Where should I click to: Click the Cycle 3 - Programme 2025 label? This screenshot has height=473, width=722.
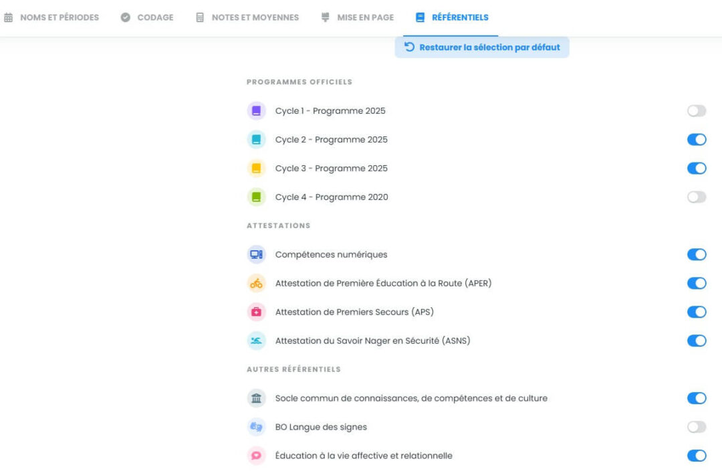(331, 169)
